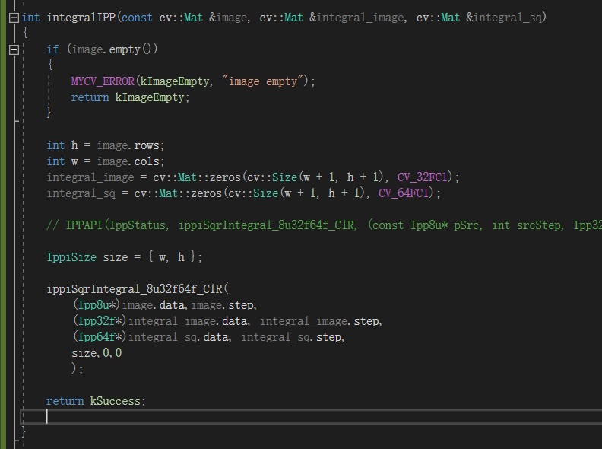Click the CV_32FC1 constant

pos(422,177)
